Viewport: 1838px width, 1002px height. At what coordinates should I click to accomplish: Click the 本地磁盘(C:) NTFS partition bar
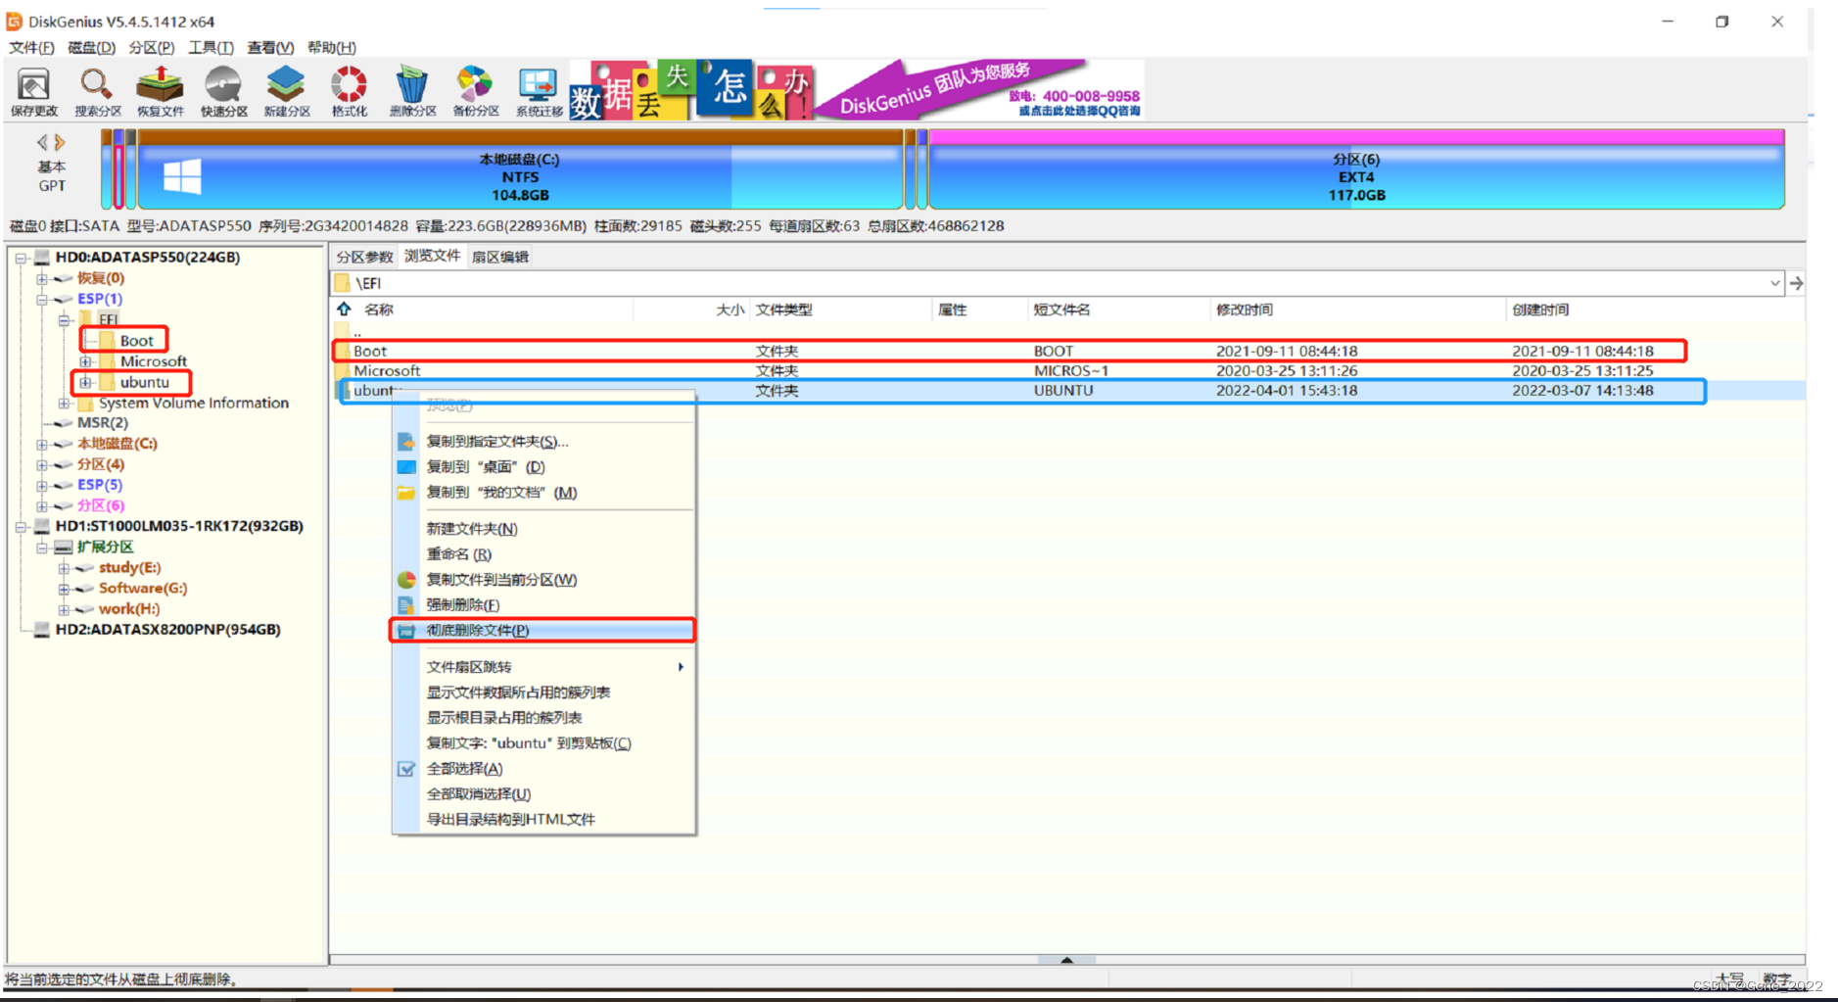coord(519,169)
